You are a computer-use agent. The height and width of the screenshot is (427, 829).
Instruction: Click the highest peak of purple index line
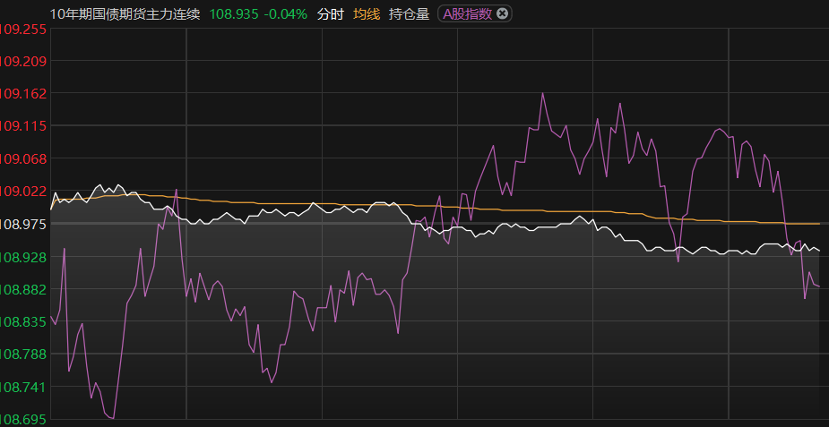(542, 93)
